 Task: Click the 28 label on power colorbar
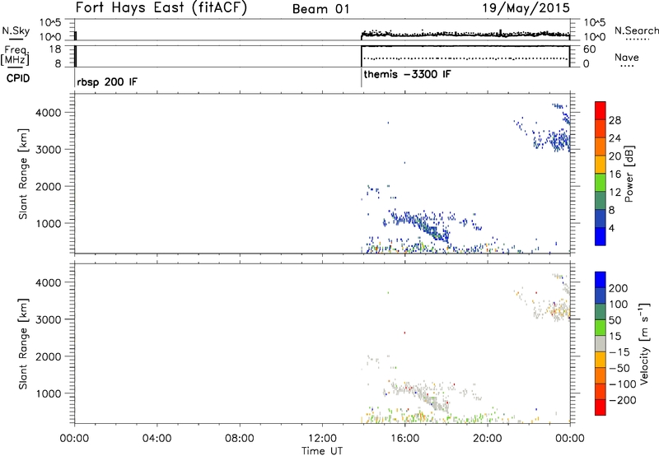[615, 120]
